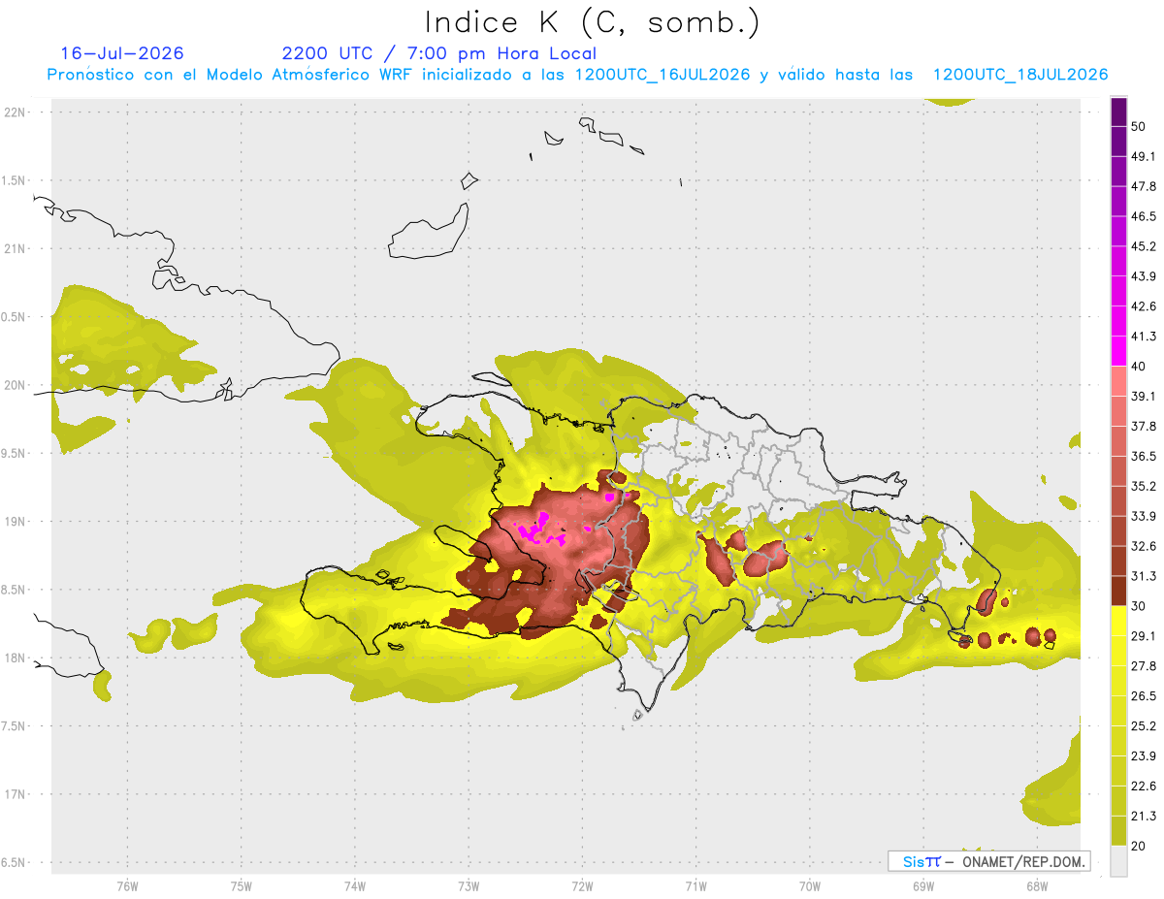The image size is (1164, 899).
Task: Click the '17N' latitude label
Action: (x=15, y=794)
